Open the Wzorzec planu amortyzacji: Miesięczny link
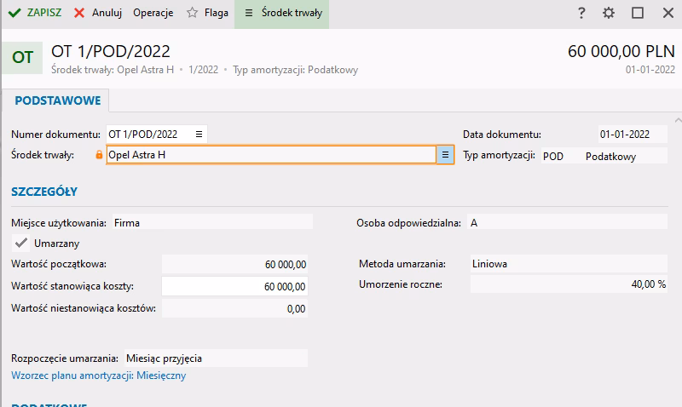682x407 pixels. tap(99, 375)
